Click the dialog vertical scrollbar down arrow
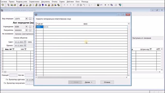 (x=129, y=75)
